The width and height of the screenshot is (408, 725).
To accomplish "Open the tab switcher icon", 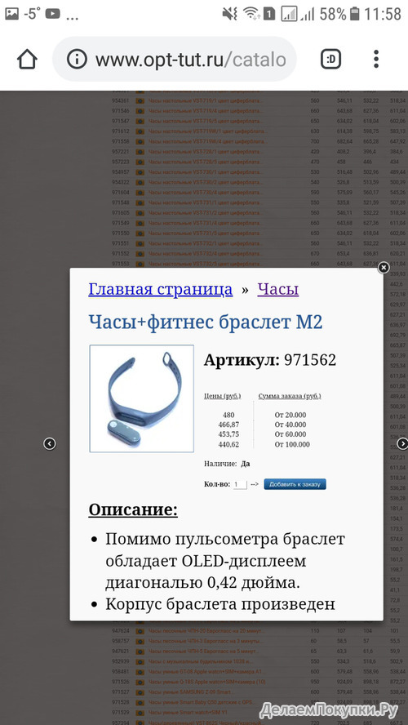I will tap(330, 59).
